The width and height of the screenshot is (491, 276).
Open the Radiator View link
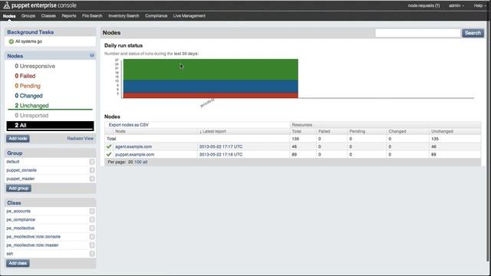[80, 139]
